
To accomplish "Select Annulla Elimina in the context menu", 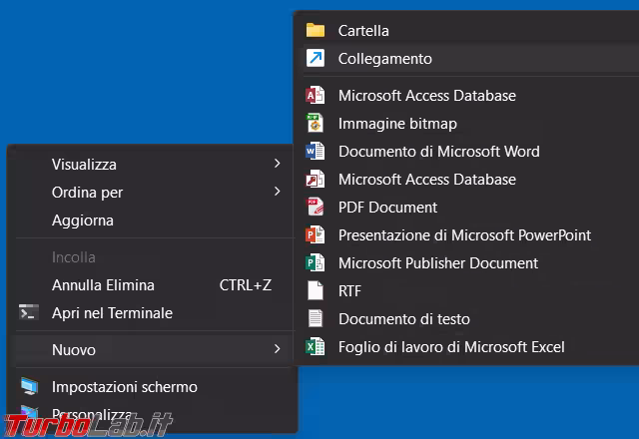I will pos(103,285).
